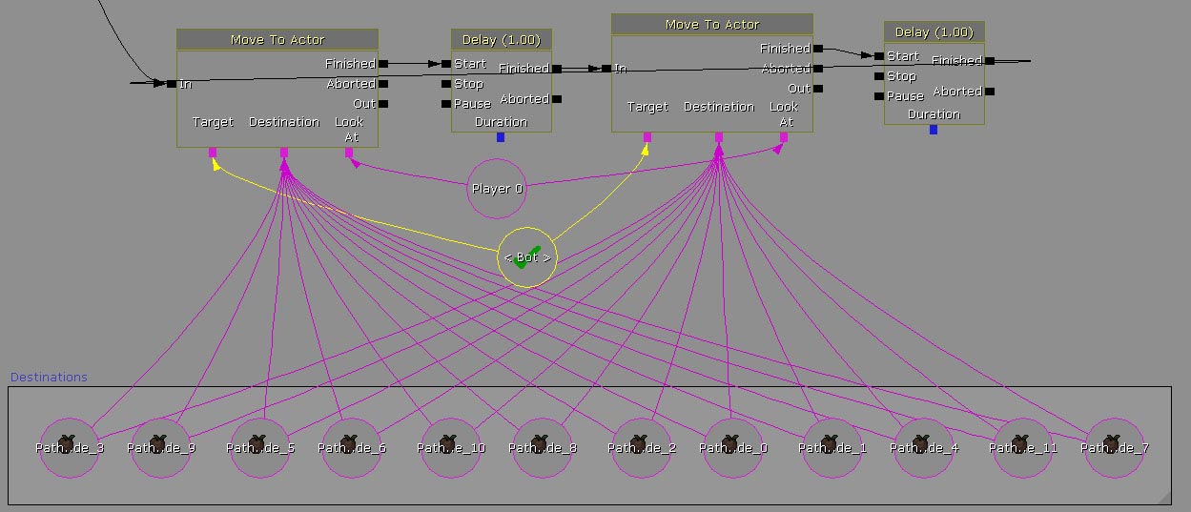This screenshot has height=512, width=1191.
Task: Select the Path..de_7 path node variable
Action: pyautogui.click(x=1115, y=447)
